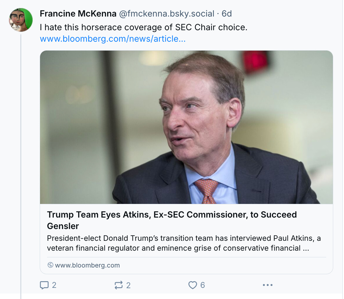The image size is (344, 299).
Task: Like the post with heart icon
Action: point(193,285)
